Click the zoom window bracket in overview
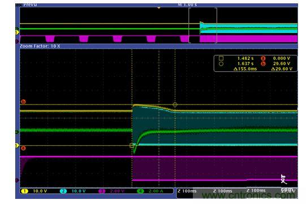 coord(202,25)
